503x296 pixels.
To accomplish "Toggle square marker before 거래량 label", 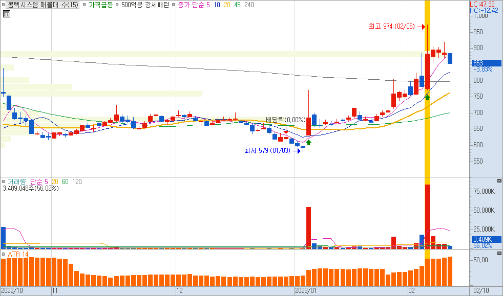I will 3,182.
